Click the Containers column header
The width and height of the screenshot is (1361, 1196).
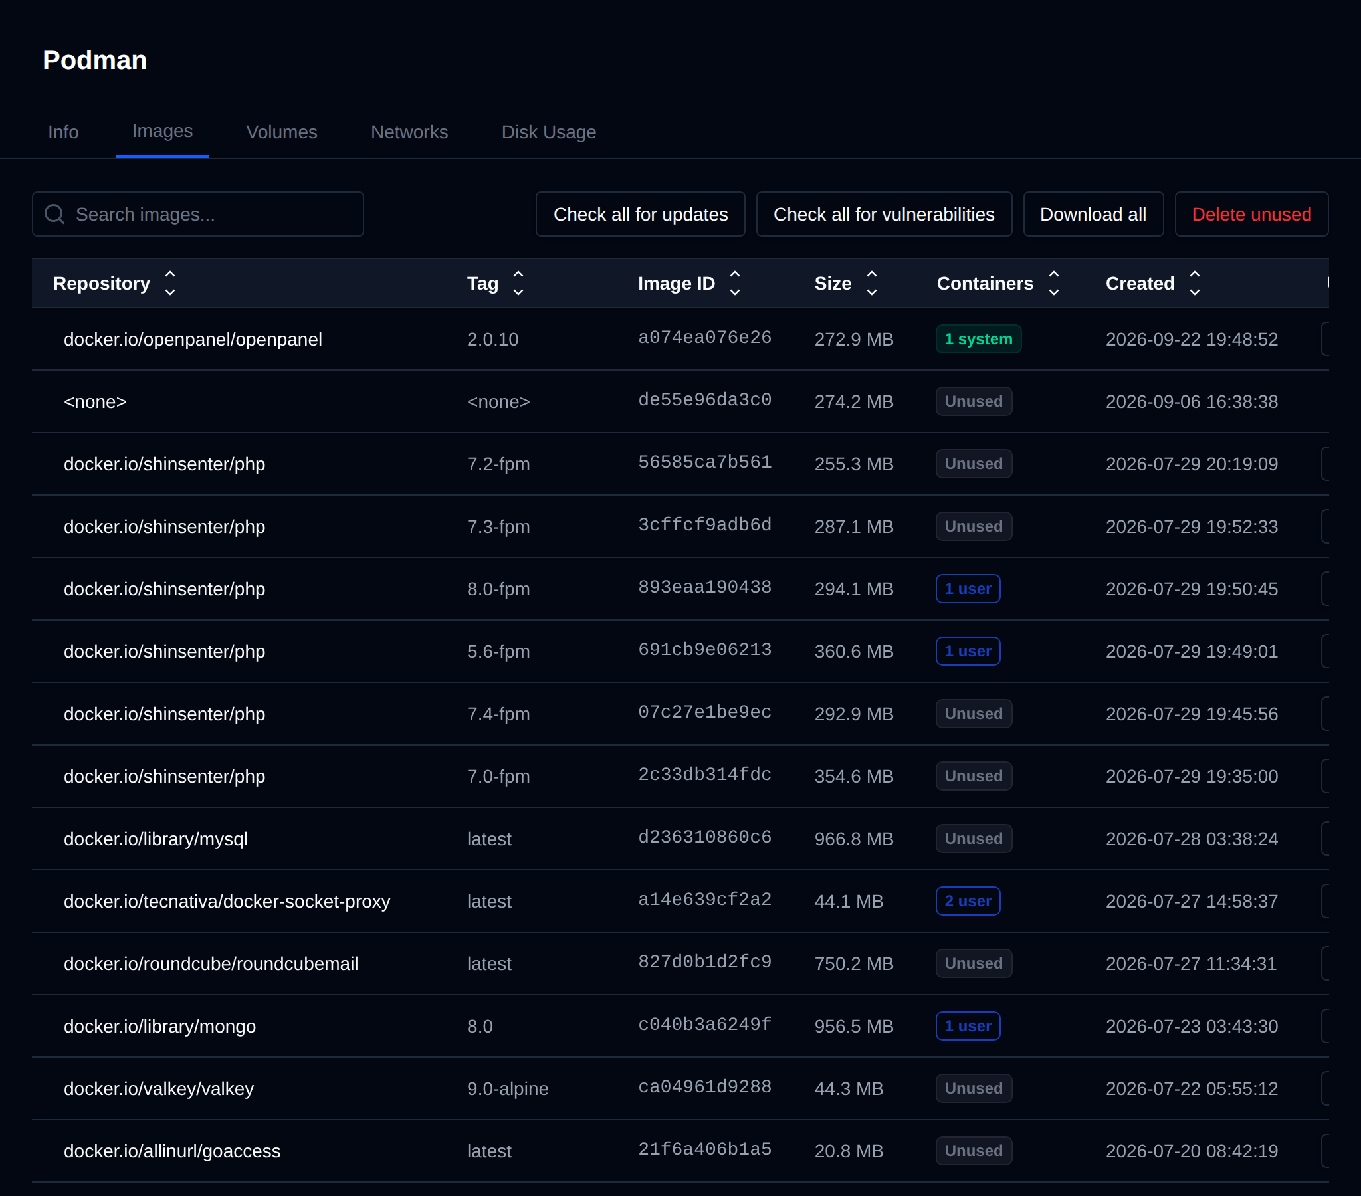[x=985, y=283]
